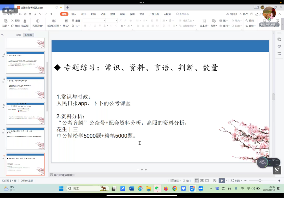284x198 pixels.
Task: Toggle Bold formatting
Action: 85,26
